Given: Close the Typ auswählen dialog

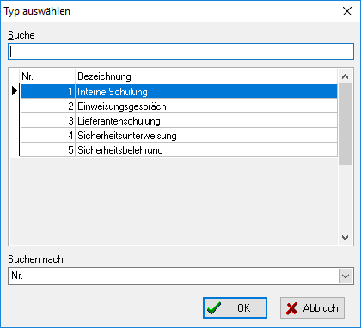Looking at the screenshot, I should pyautogui.click(x=347, y=11).
